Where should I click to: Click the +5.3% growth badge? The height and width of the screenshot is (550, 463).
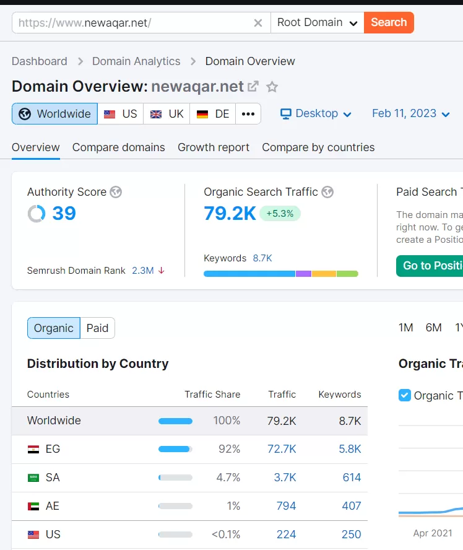pos(280,213)
